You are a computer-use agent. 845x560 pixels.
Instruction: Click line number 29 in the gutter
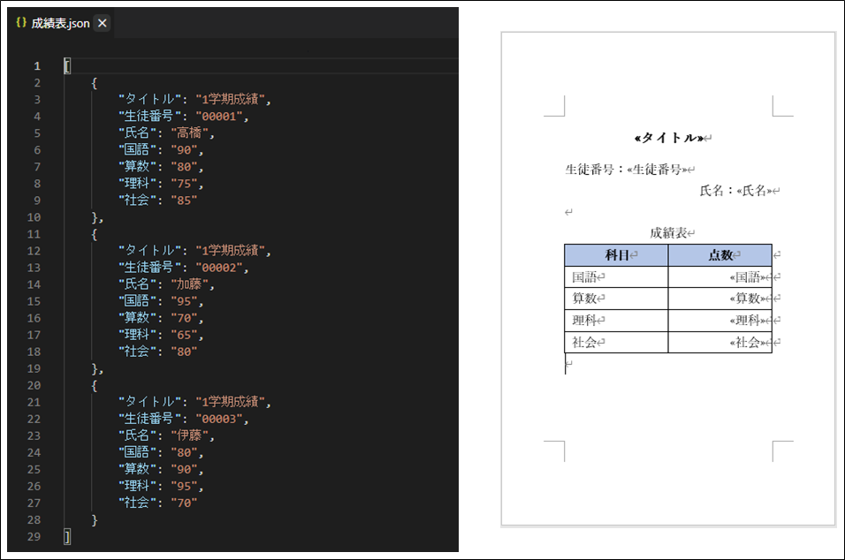click(34, 536)
